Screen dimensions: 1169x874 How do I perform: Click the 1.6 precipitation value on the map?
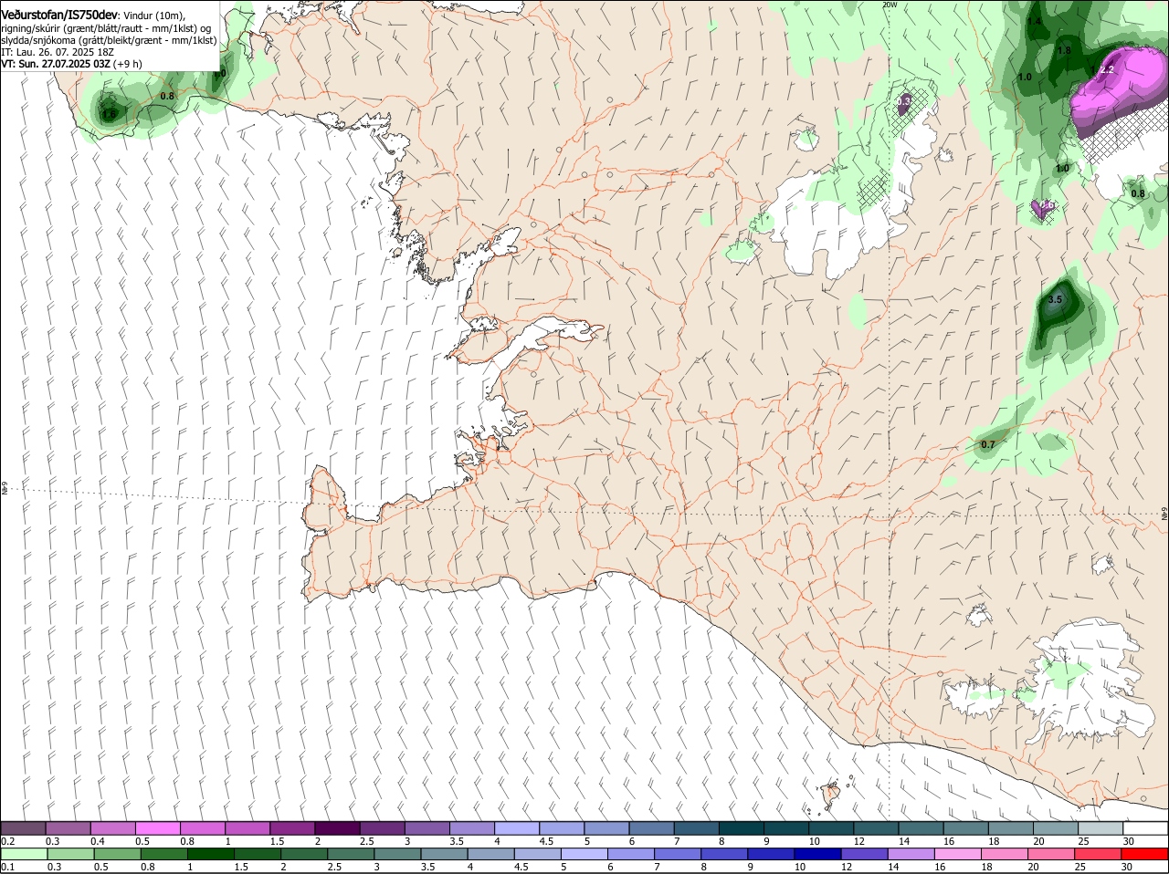pos(109,114)
